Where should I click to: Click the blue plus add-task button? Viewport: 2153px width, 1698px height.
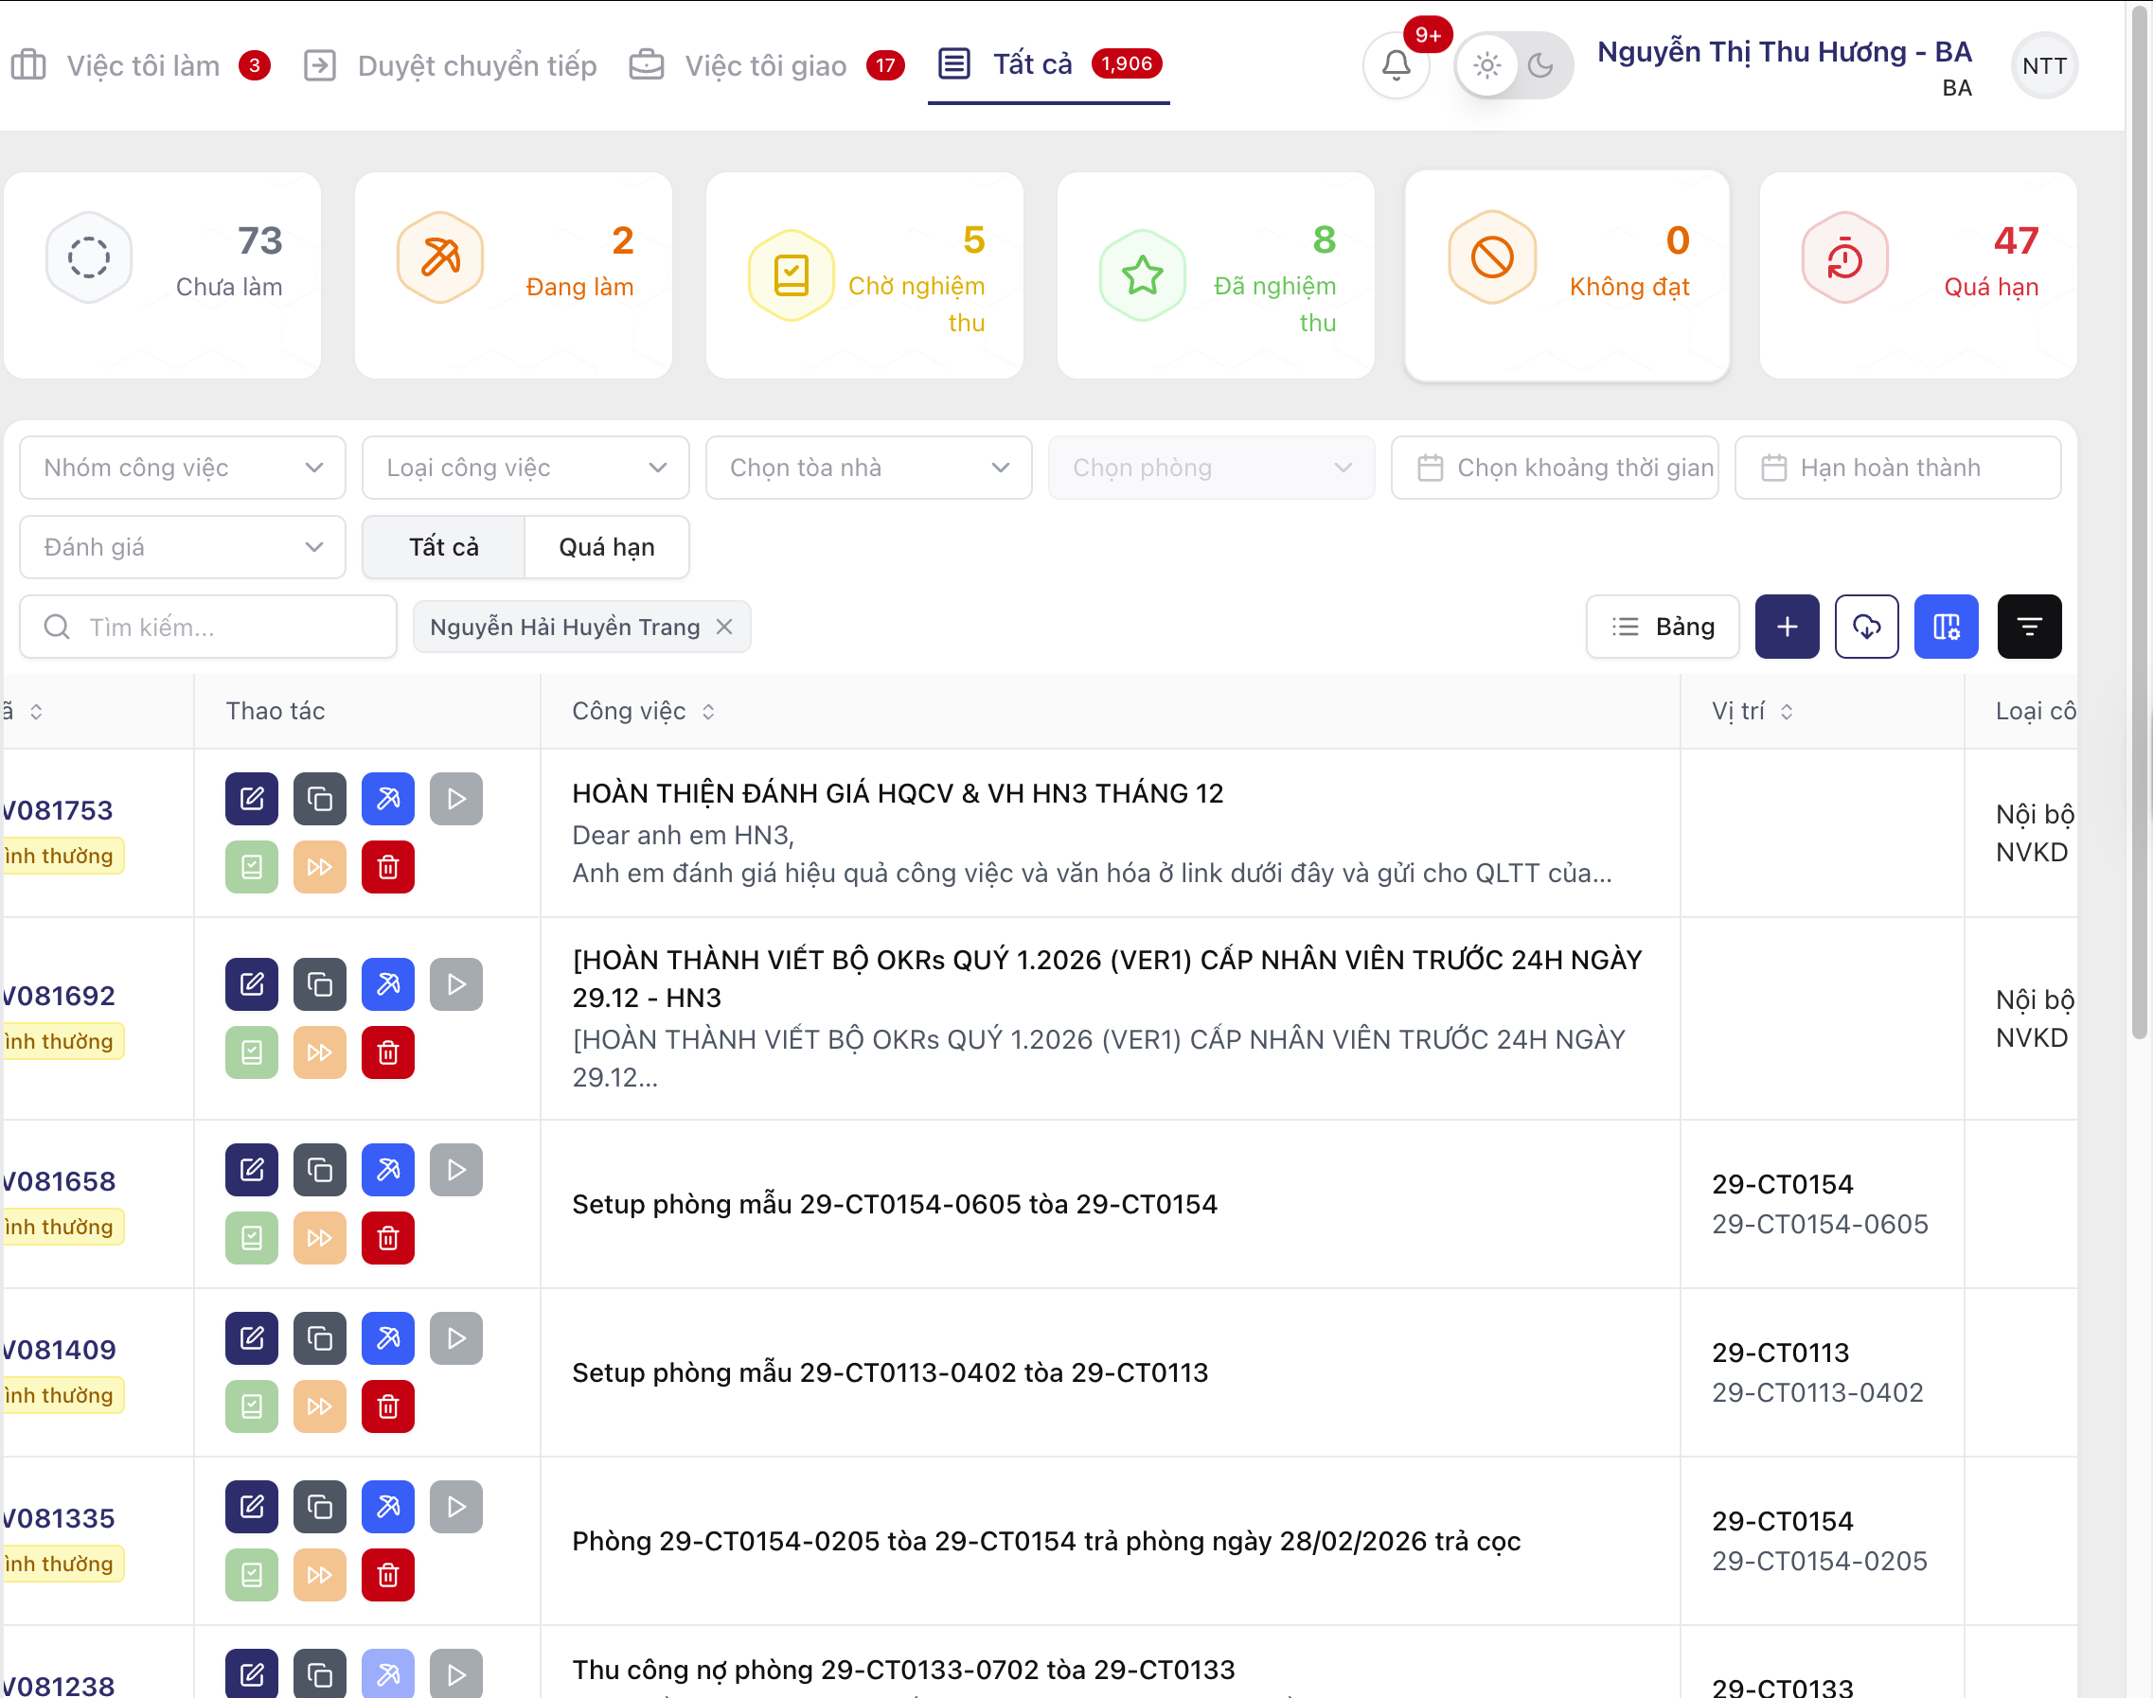click(1786, 627)
